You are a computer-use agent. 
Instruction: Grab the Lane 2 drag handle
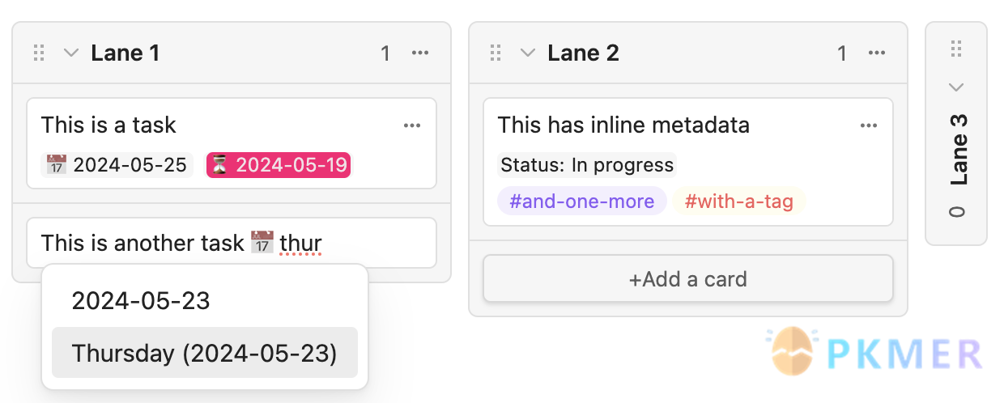(496, 53)
